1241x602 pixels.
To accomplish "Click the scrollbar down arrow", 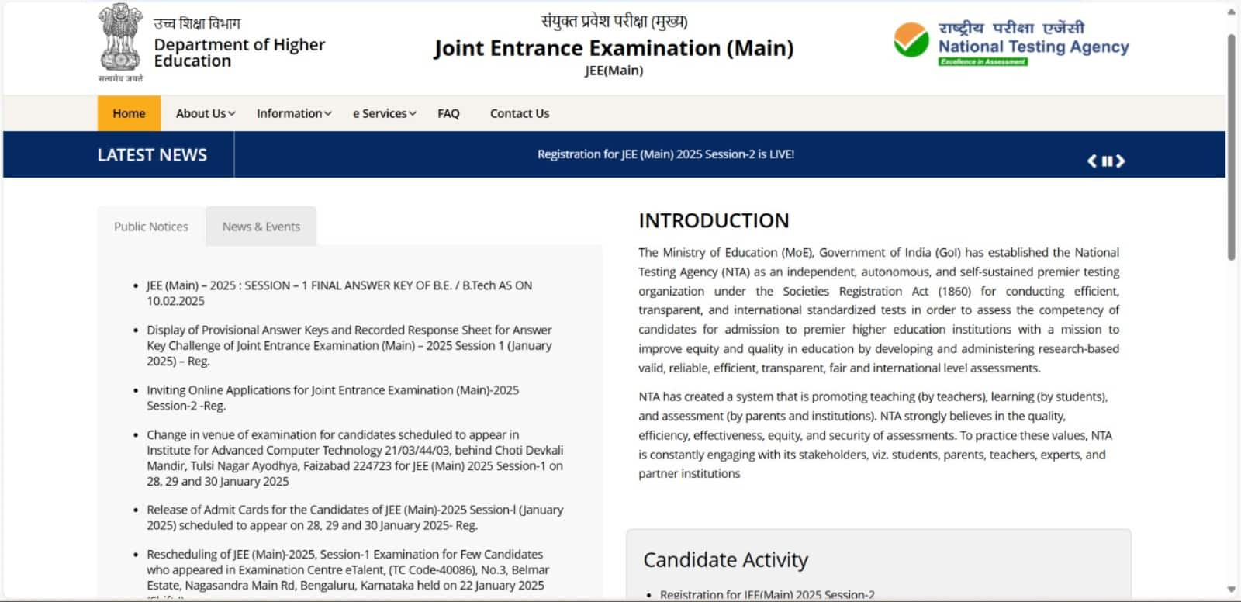I will tap(1232, 590).
